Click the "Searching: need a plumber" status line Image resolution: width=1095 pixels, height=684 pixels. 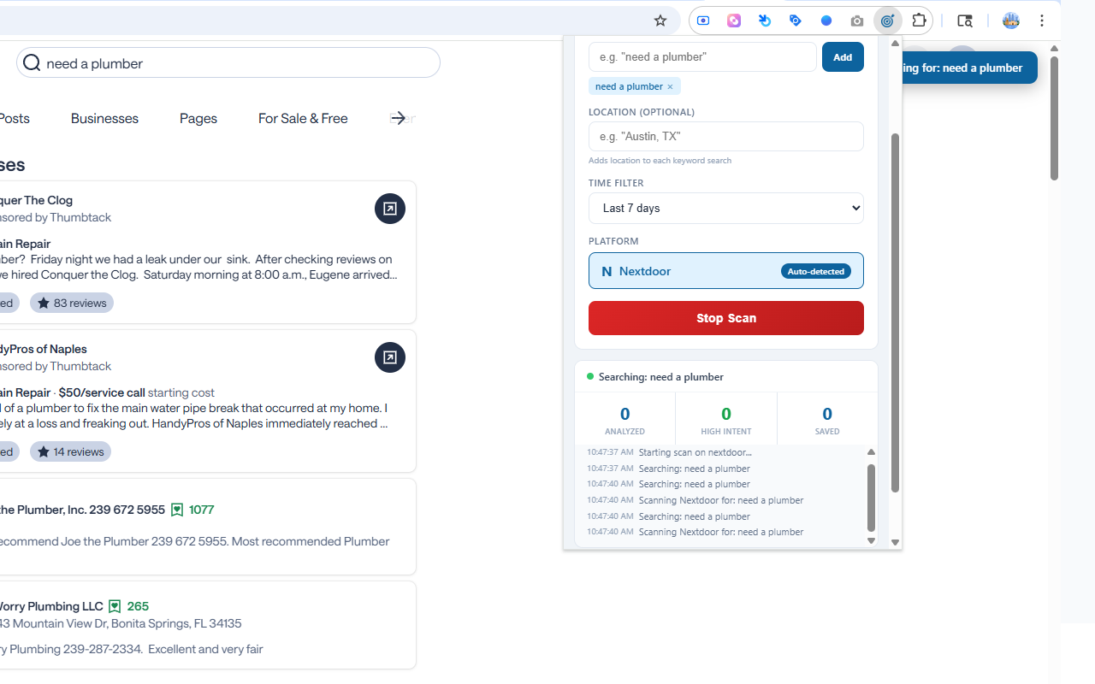(661, 377)
